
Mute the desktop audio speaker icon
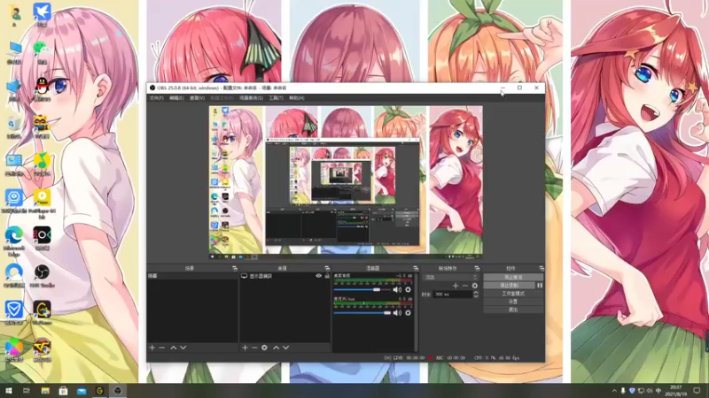click(x=397, y=290)
